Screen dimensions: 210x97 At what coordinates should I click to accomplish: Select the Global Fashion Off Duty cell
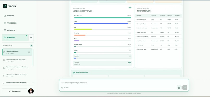[x=142, y=37]
